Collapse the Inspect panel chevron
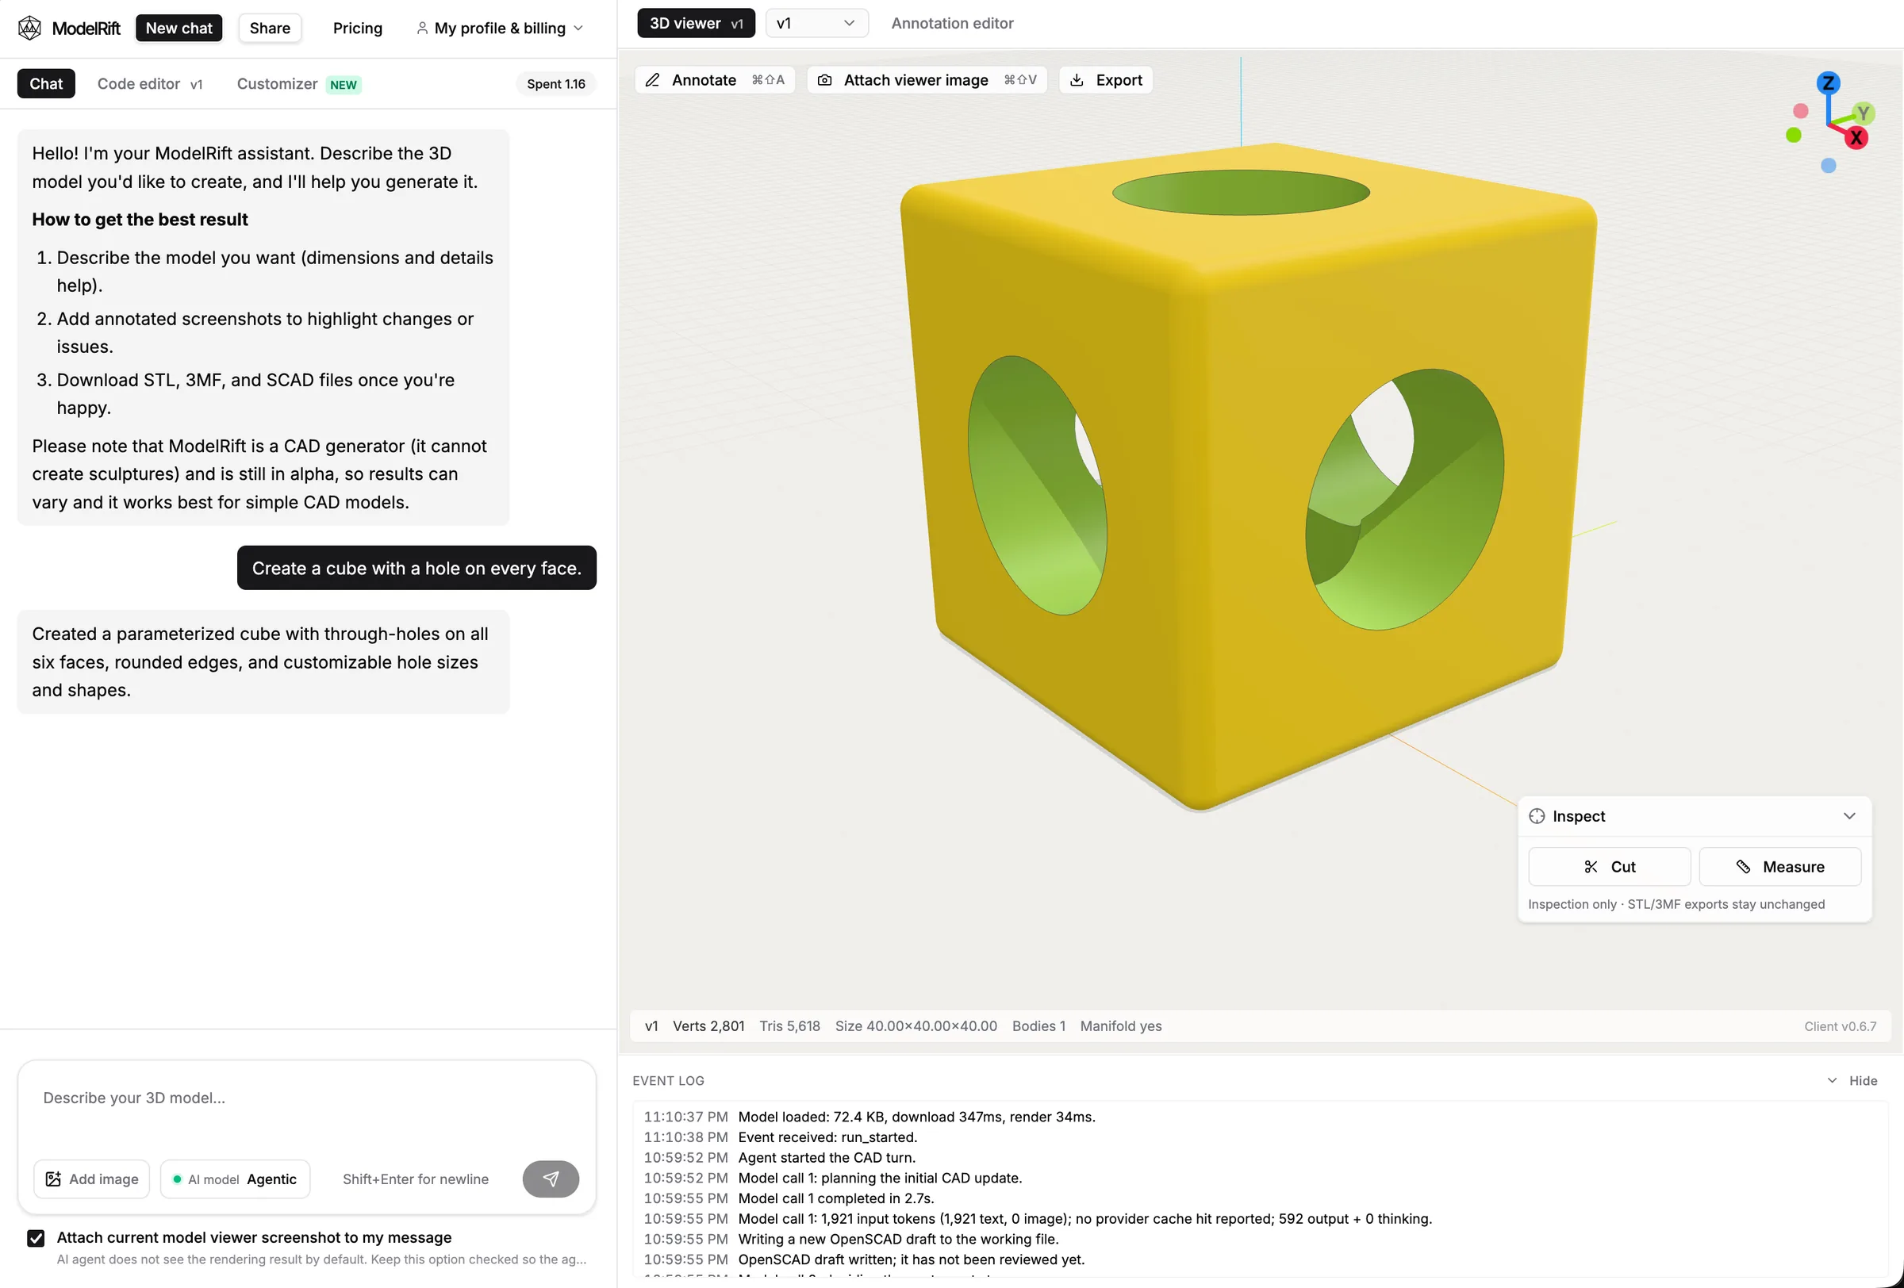Screen dimensions: 1904x1288 (x=1849, y=816)
